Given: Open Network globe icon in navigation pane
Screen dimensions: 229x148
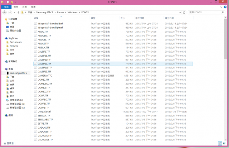Looking at the screenshot, I should [x=6, y=115].
